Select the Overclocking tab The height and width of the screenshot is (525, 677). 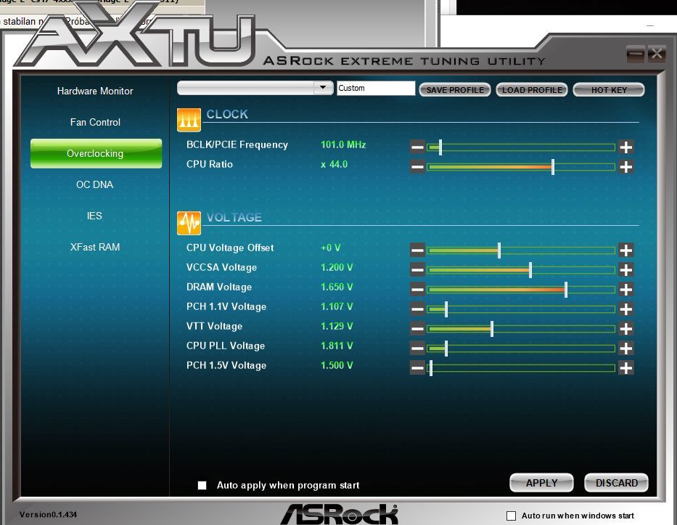pos(96,153)
